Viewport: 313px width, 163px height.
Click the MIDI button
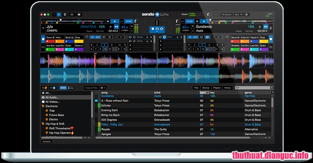point(216,14)
